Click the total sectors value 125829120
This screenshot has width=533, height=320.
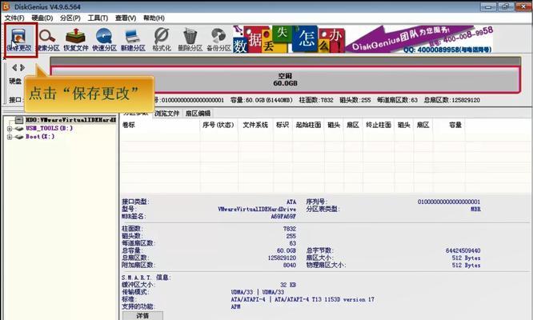coord(282,258)
